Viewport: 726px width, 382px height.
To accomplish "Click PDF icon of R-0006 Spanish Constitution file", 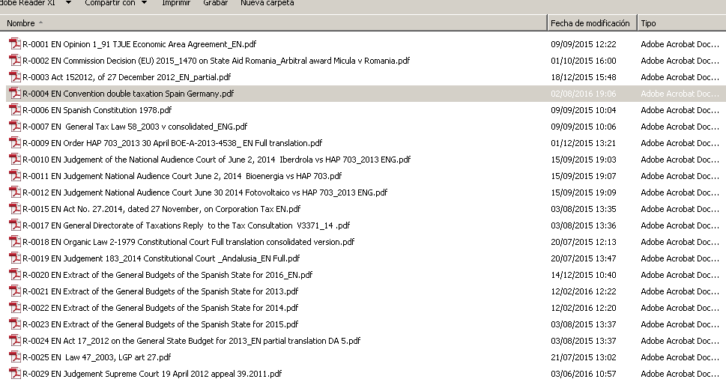I will pyautogui.click(x=15, y=110).
